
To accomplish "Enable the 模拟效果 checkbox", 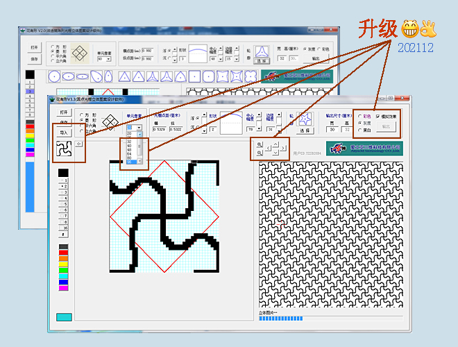I will click(377, 117).
